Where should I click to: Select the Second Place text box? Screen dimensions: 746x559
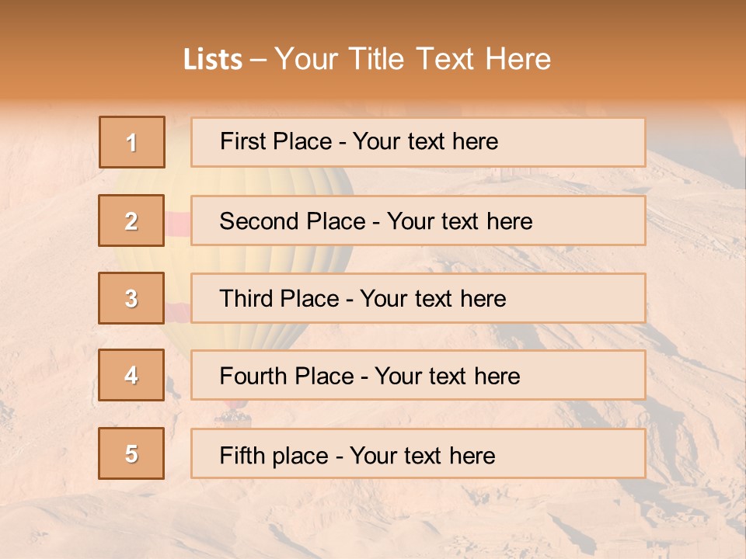point(417,220)
